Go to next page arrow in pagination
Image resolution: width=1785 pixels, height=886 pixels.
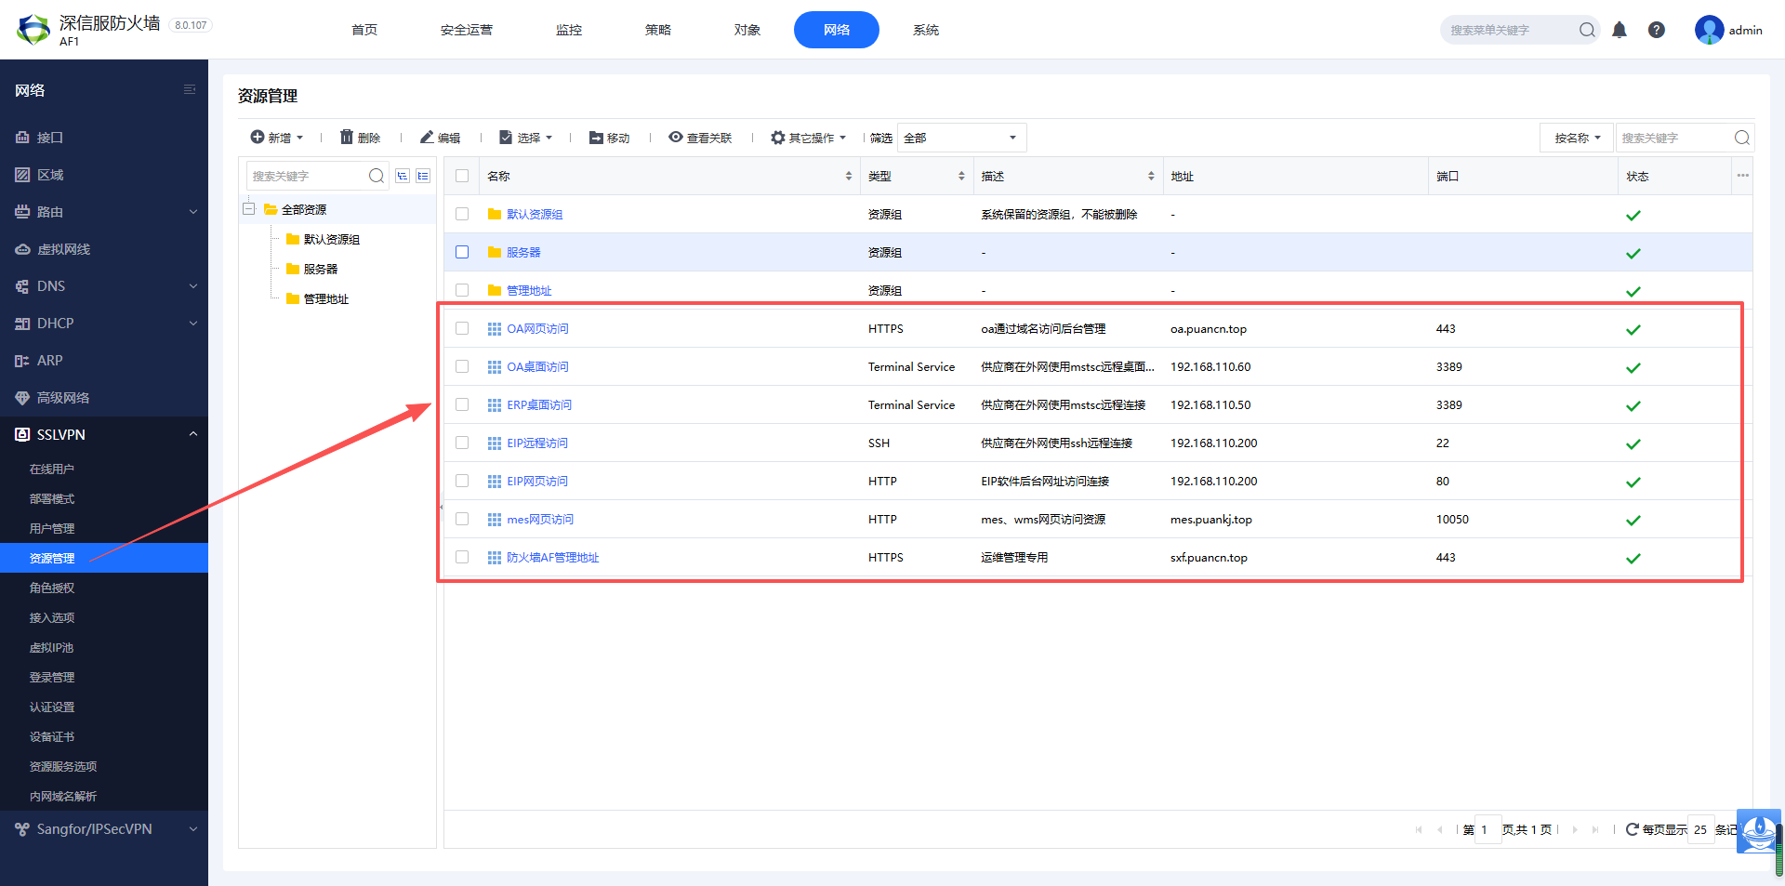point(1575,829)
